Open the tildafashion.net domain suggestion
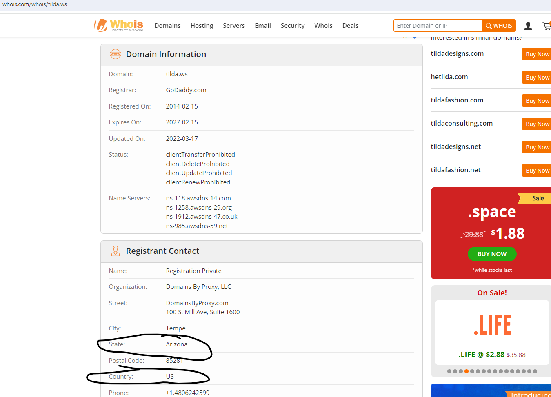551x397 pixels. pyautogui.click(x=455, y=170)
